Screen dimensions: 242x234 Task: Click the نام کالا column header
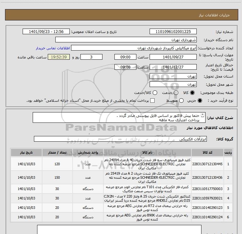pos(147,152)
